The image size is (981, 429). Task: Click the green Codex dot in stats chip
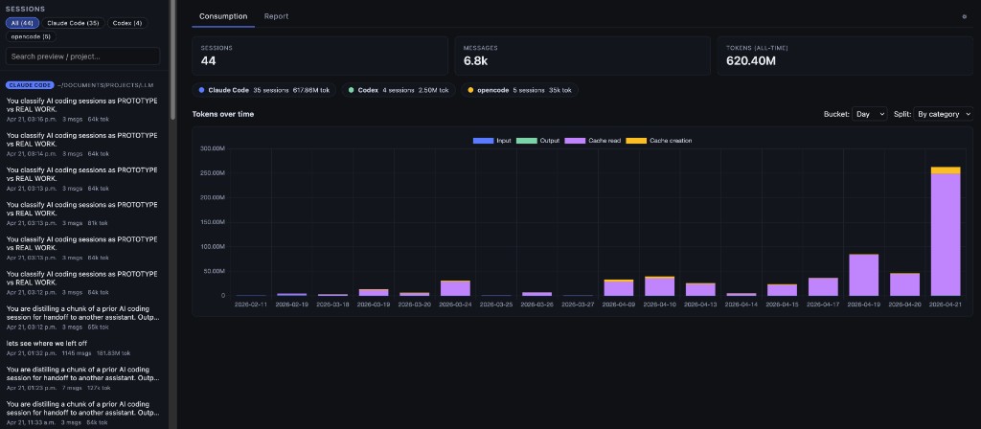[352, 90]
